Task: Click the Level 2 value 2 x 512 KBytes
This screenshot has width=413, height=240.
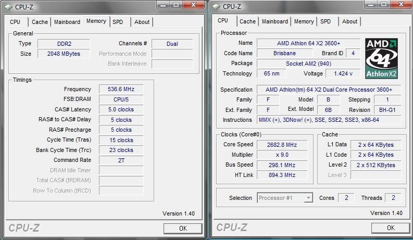Action: 376,165
